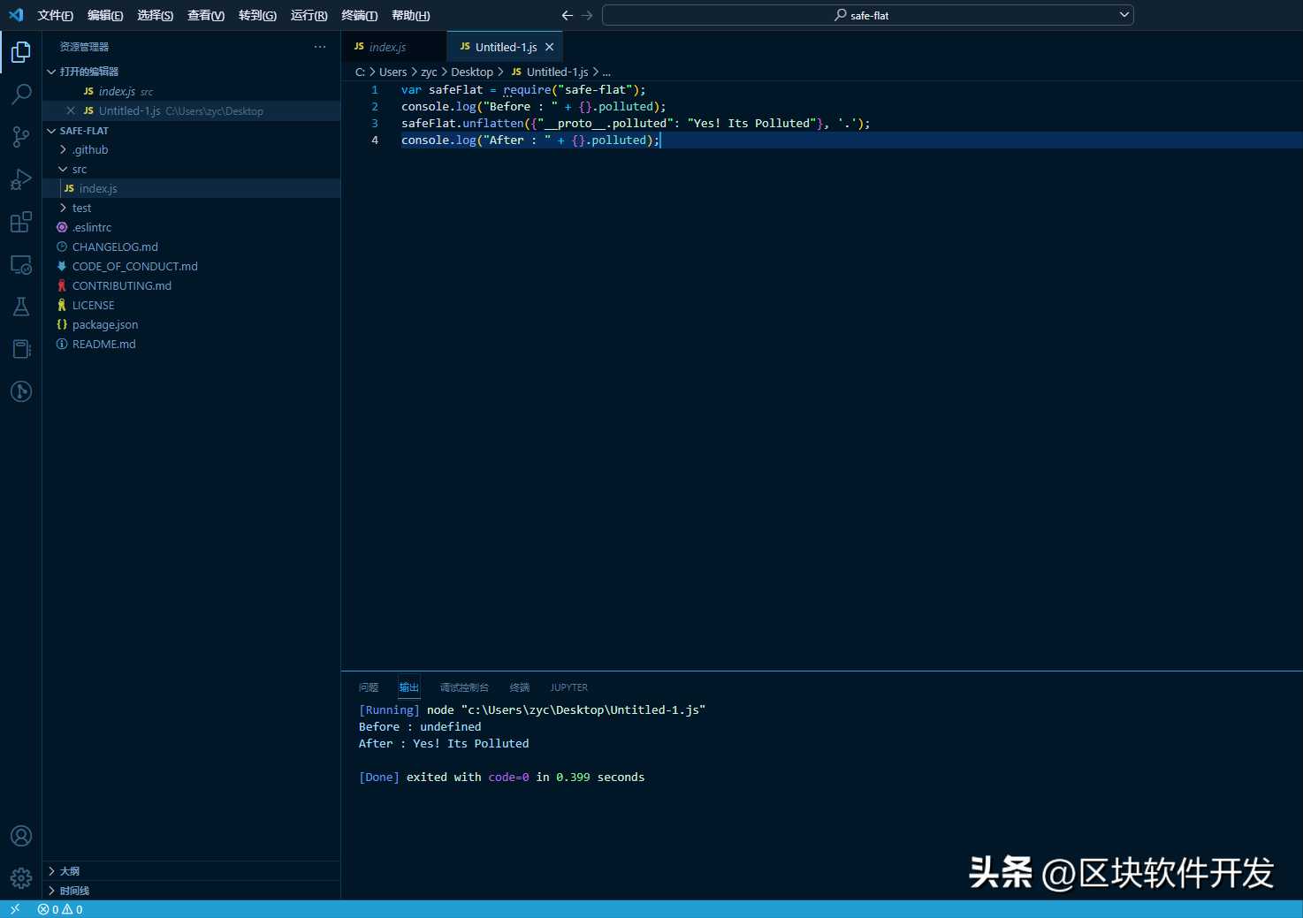This screenshot has width=1303, height=918.
Task: Open the 选择(S) menu
Action: pyautogui.click(x=156, y=15)
